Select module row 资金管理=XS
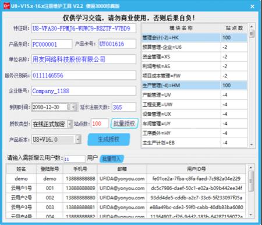Screen dimensions: 262x225 tap(194, 57)
